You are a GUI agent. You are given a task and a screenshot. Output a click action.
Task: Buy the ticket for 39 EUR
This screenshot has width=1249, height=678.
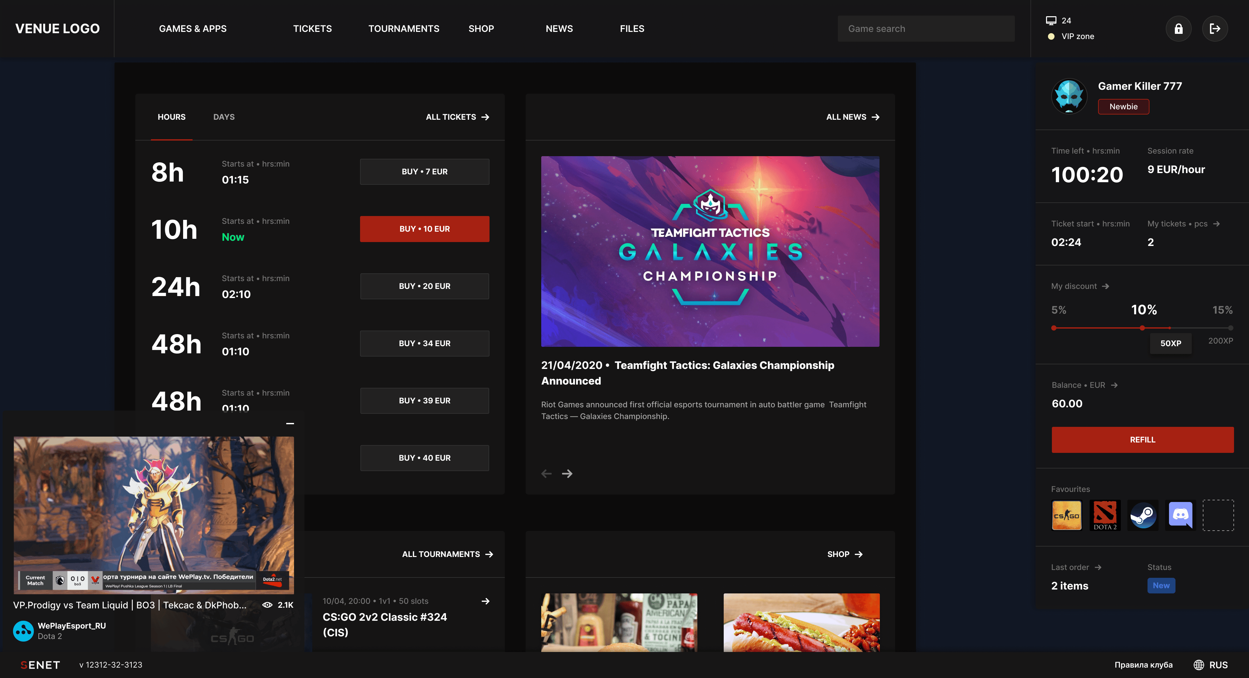click(424, 400)
